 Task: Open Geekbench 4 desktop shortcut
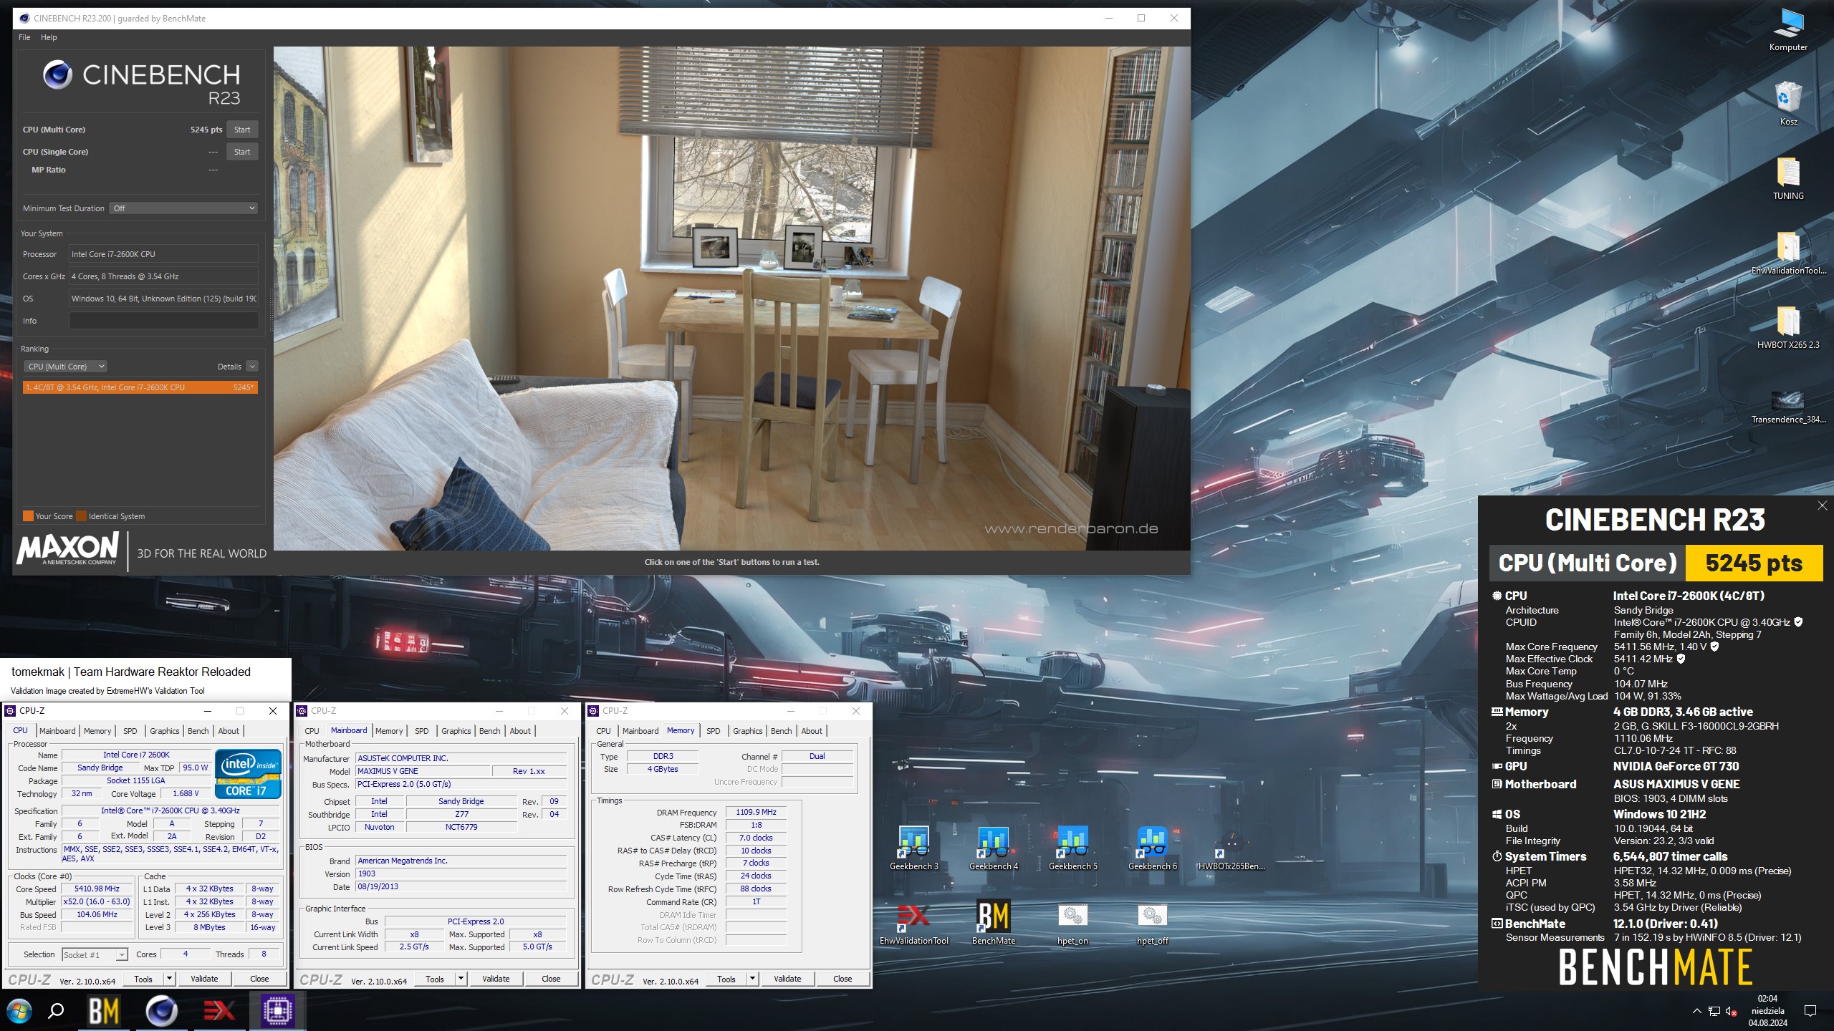click(993, 848)
